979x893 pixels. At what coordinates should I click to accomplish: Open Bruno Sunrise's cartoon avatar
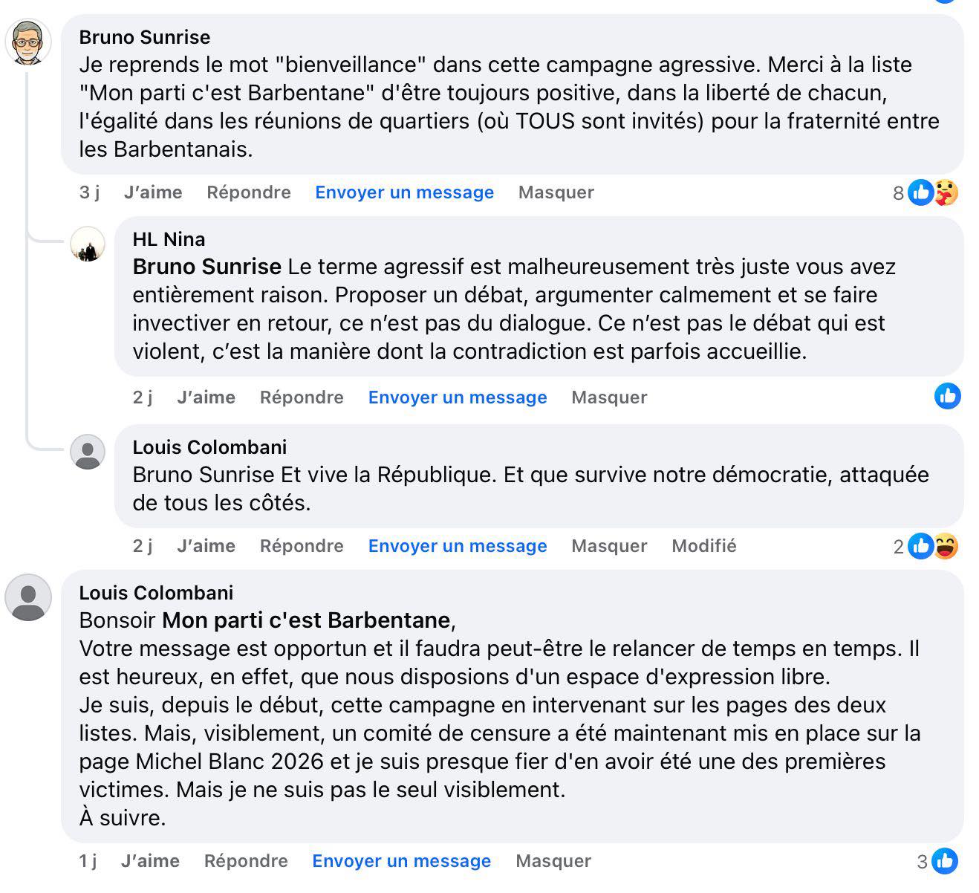click(28, 42)
